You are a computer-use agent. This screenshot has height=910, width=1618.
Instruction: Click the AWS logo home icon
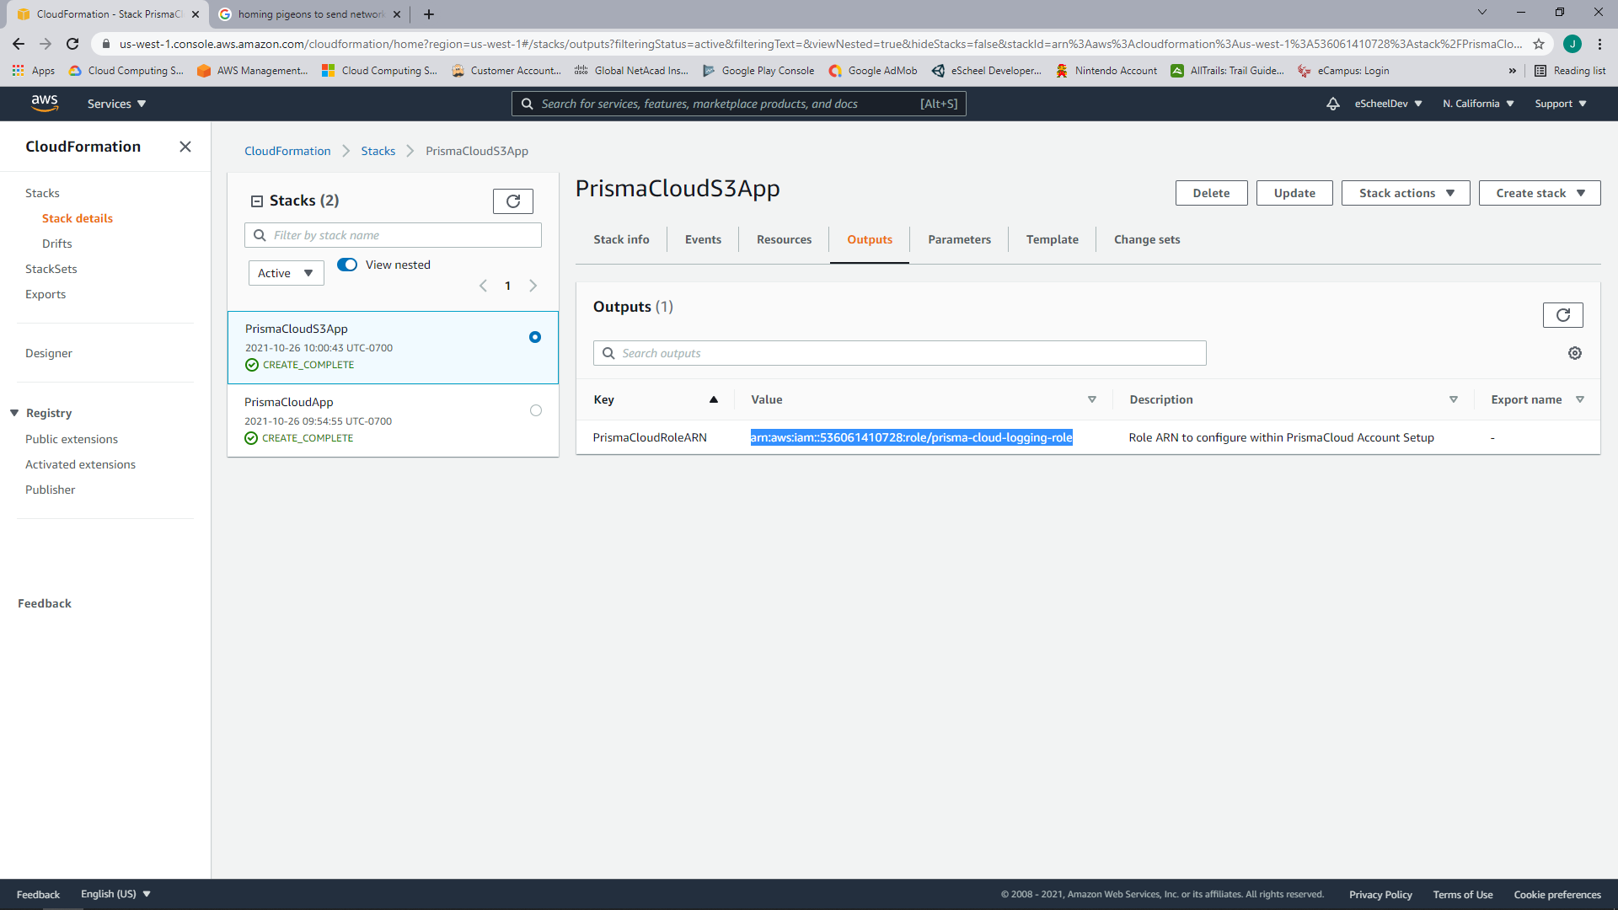click(x=45, y=103)
